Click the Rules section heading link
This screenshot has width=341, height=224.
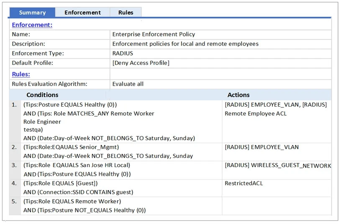[21, 74]
